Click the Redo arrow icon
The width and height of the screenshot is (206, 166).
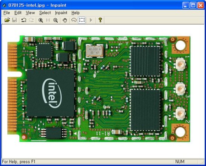point(31,20)
